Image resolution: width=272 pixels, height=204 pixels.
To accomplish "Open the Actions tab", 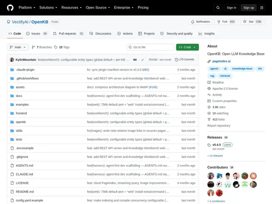I will click(125, 34).
